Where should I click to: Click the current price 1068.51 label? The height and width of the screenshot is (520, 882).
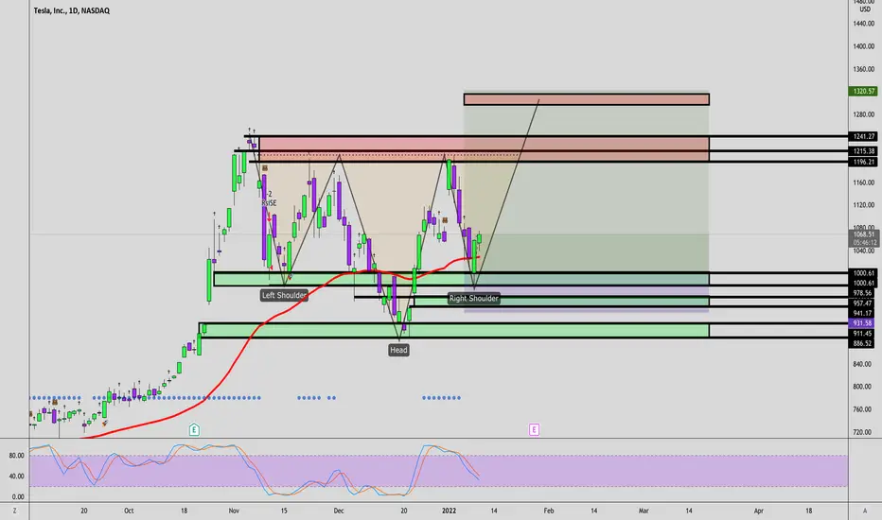point(863,234)
